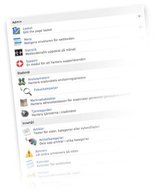Click the Meny module icon
The width and height of the screenshot is (157, 193).
(17, 42)
